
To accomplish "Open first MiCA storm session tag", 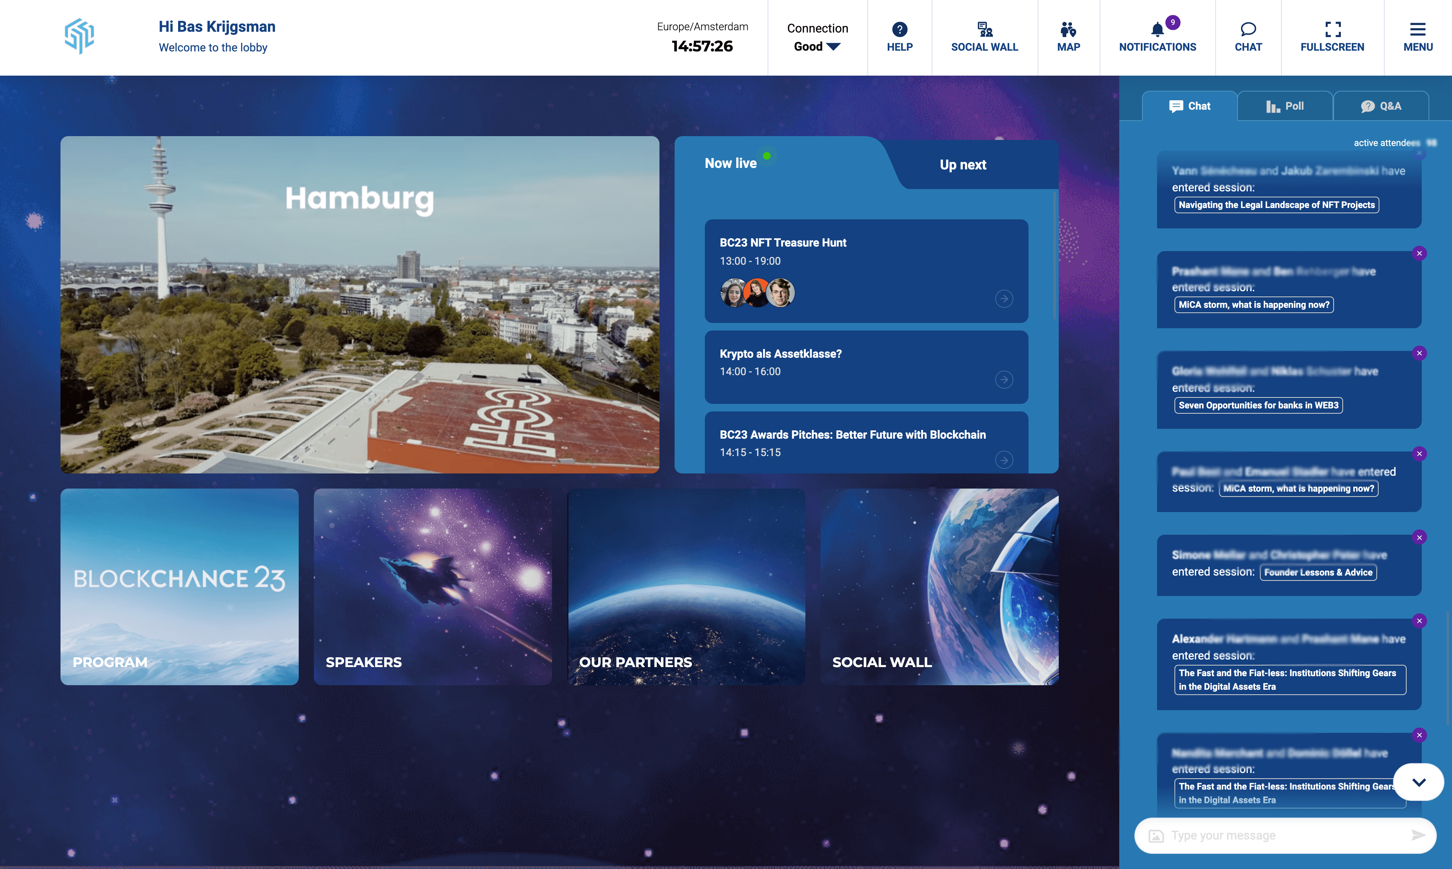I will point(1253,304).
